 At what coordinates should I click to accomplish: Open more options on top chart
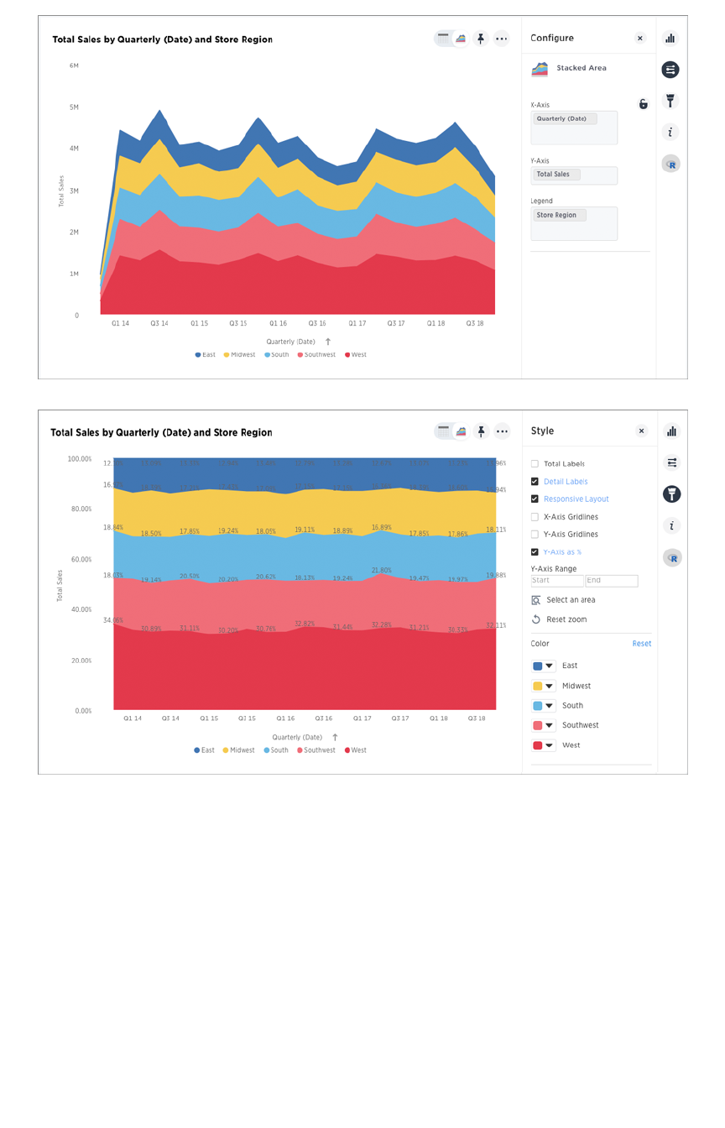[x=501, y=39]
